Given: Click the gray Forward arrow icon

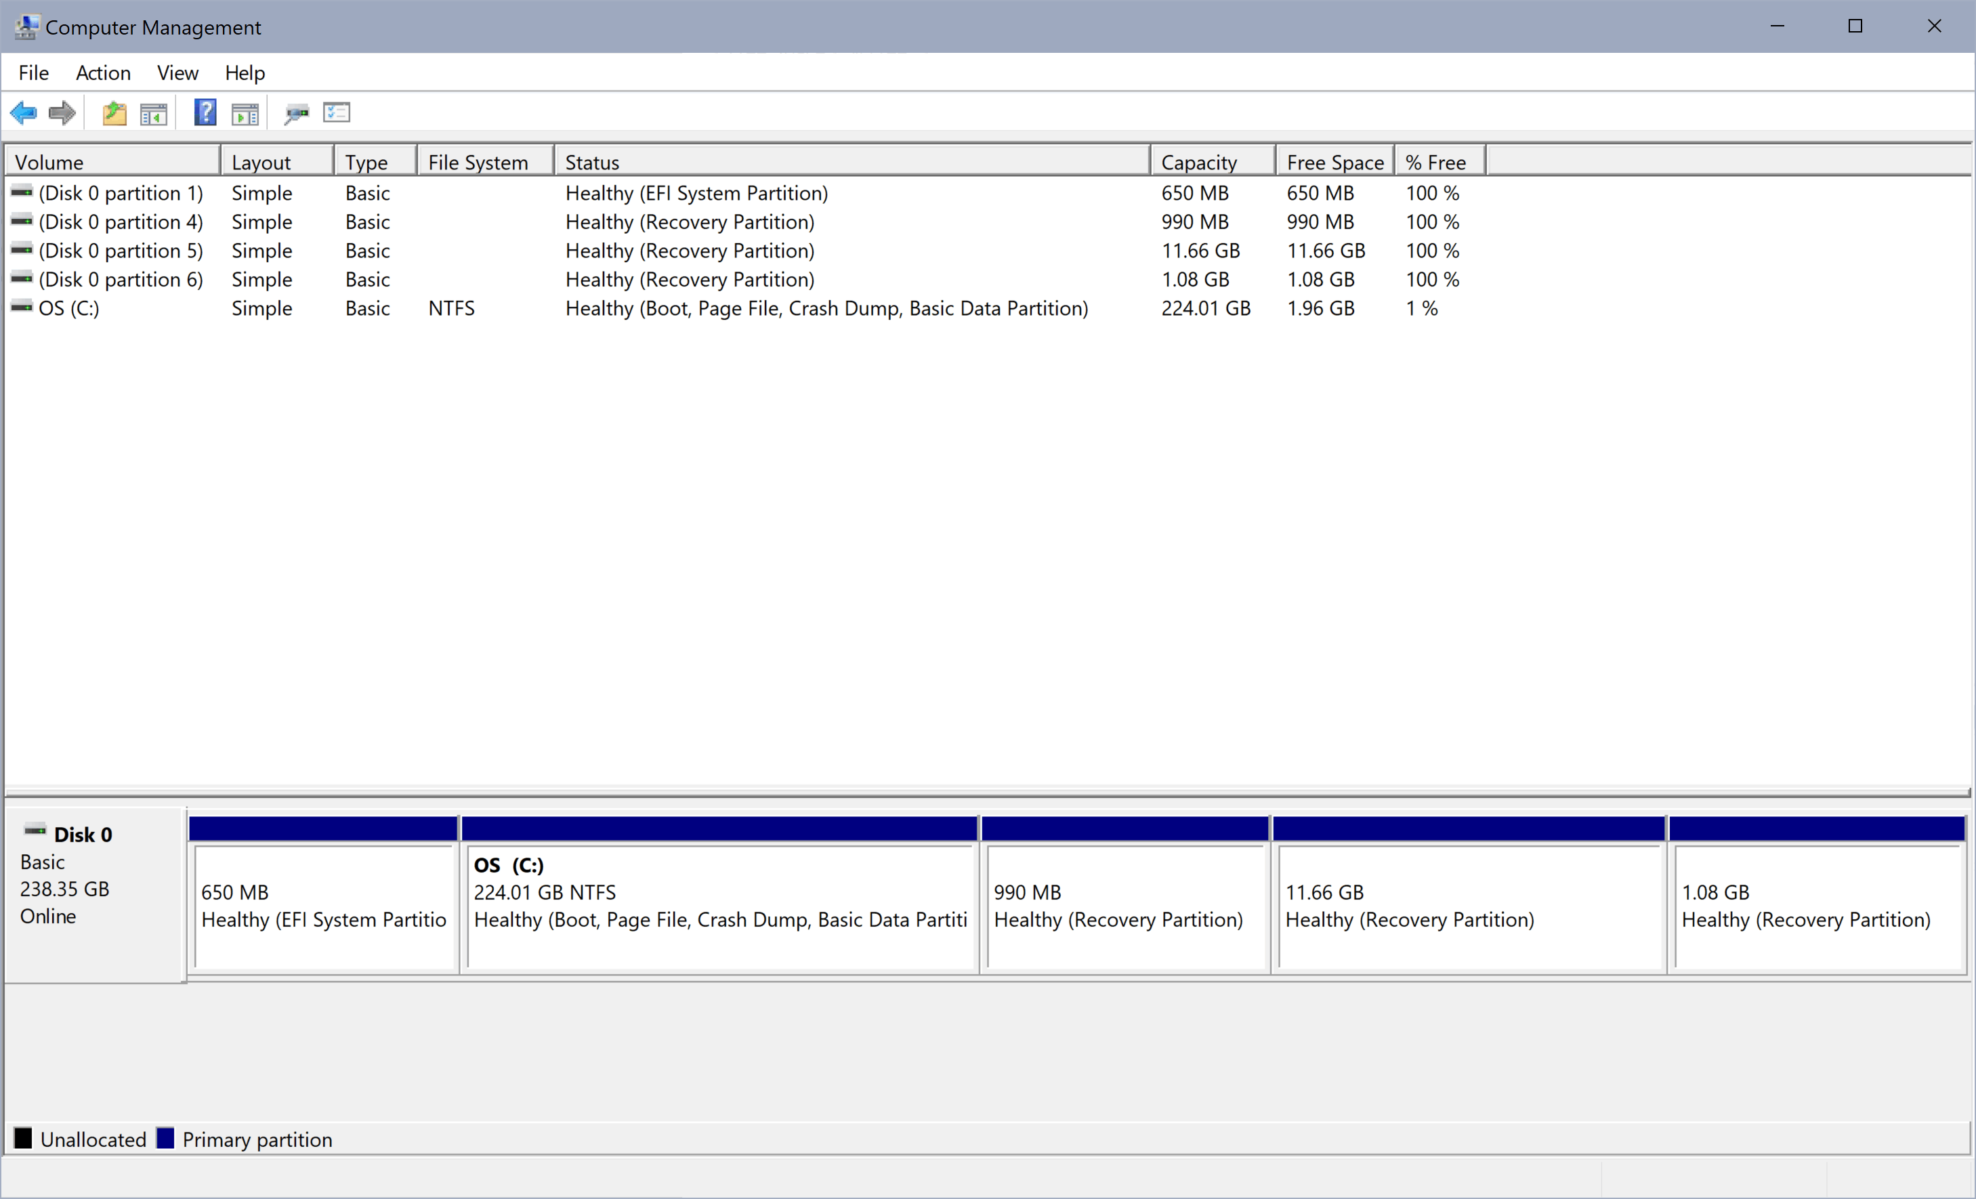Looking at the screenshot, I should [x=62, y=113].
